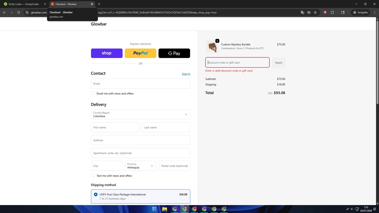Click the page vertical scrollbar thumb

[x=377, y=62]
